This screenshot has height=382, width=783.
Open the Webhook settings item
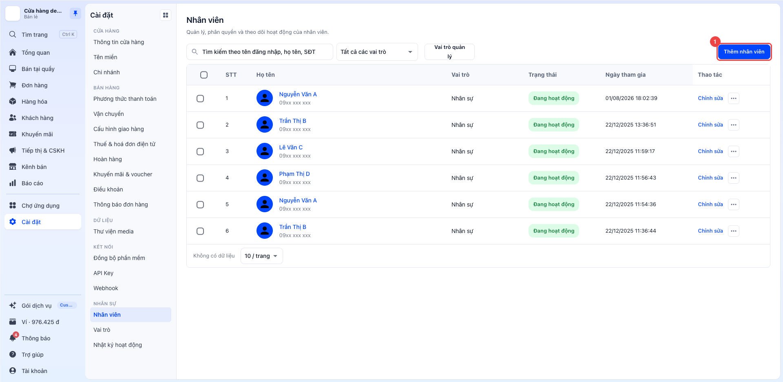pos(130,288)
